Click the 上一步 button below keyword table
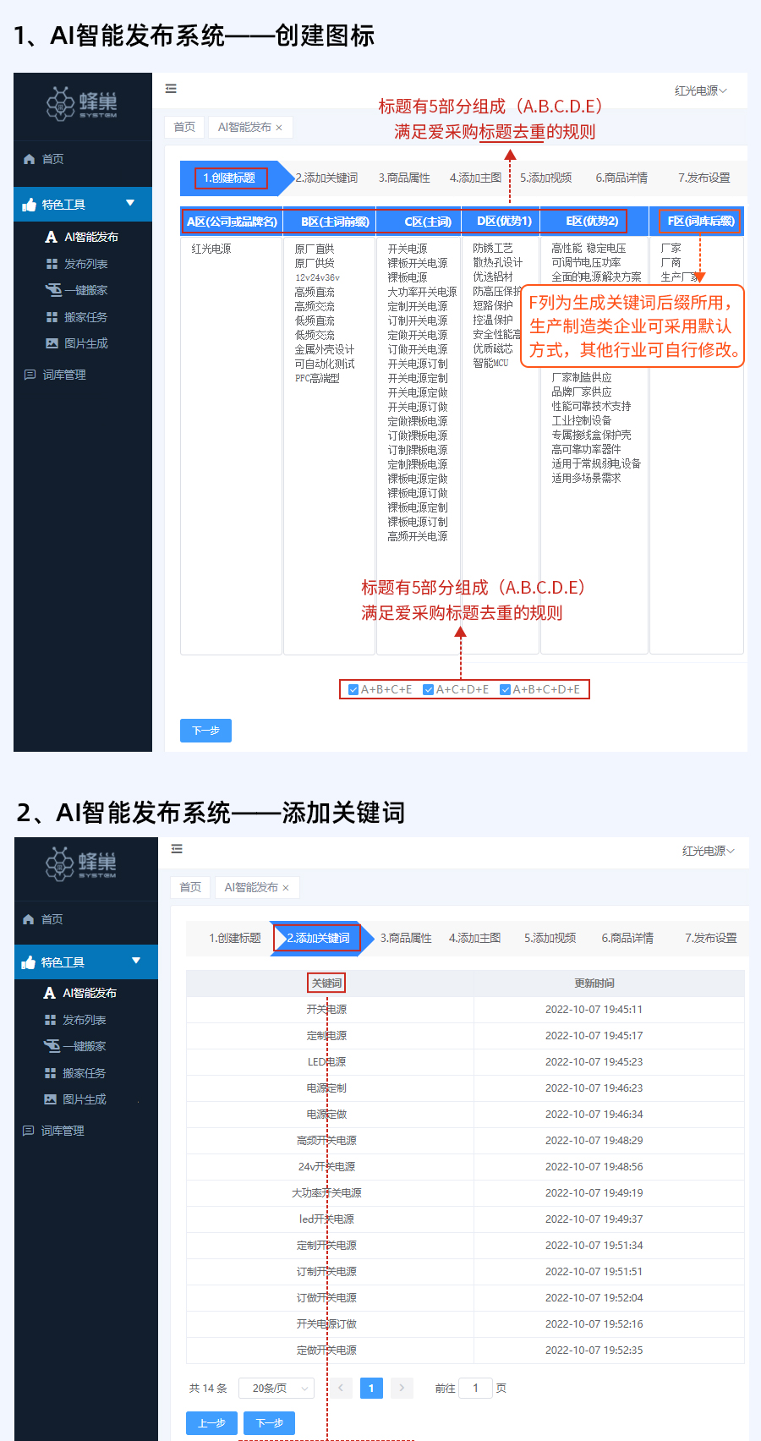The height and width of the screenshot is (1441, 761). pyautogui.click(x=211, y=1423)
